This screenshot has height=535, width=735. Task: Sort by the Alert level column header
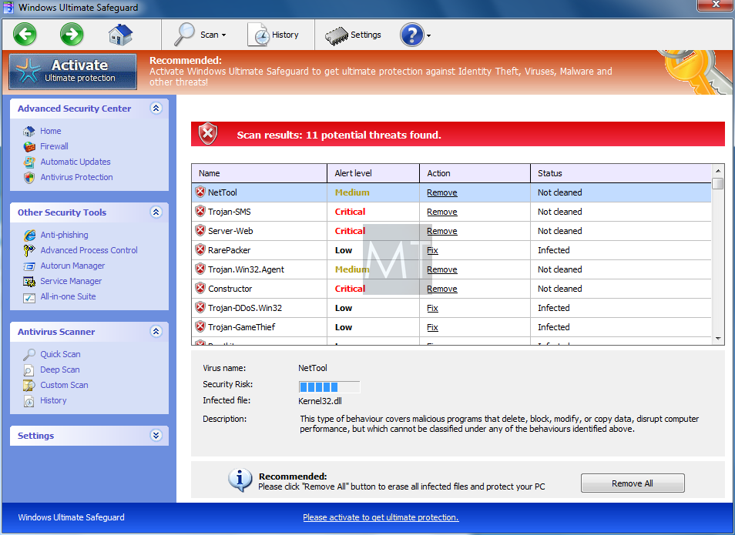373,173
